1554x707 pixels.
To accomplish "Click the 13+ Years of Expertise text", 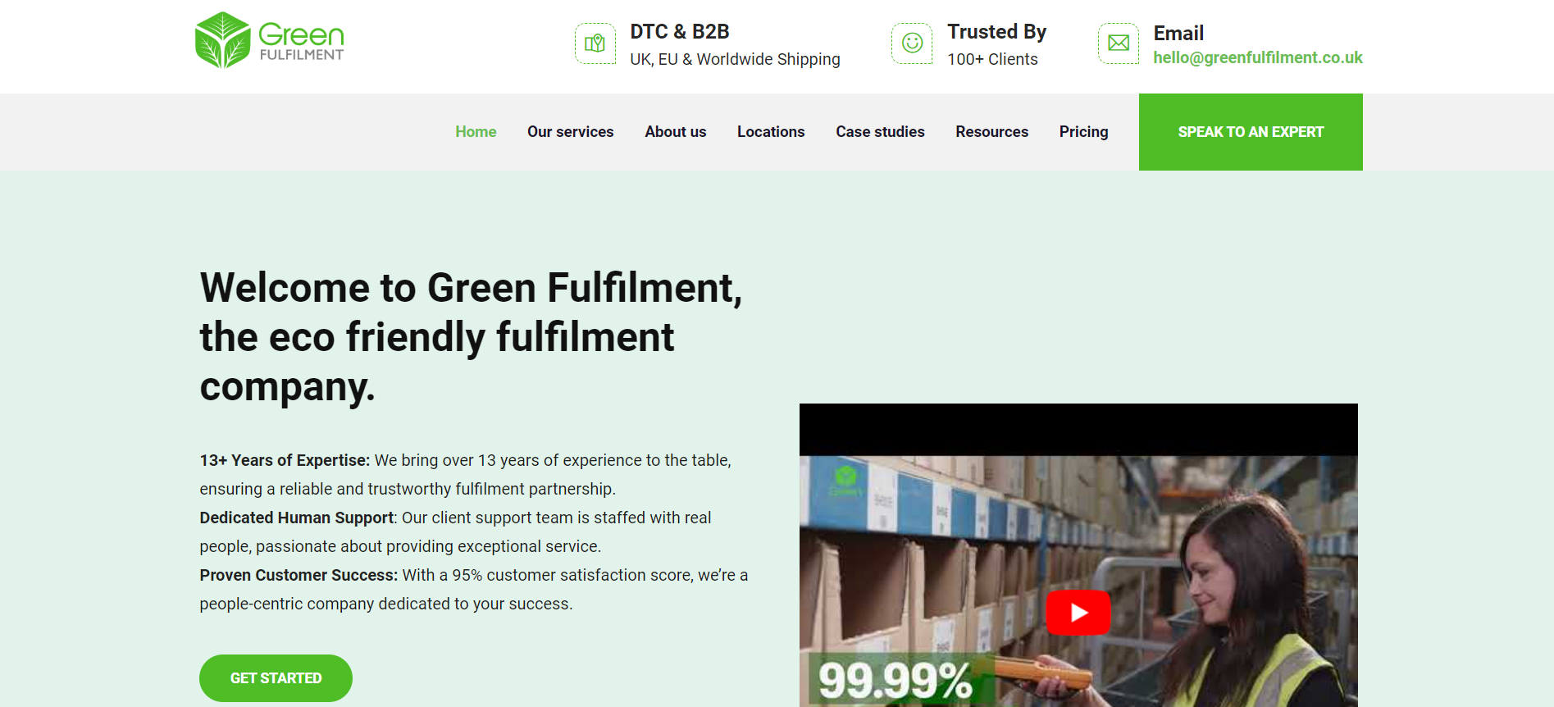I will pos(285,460).
